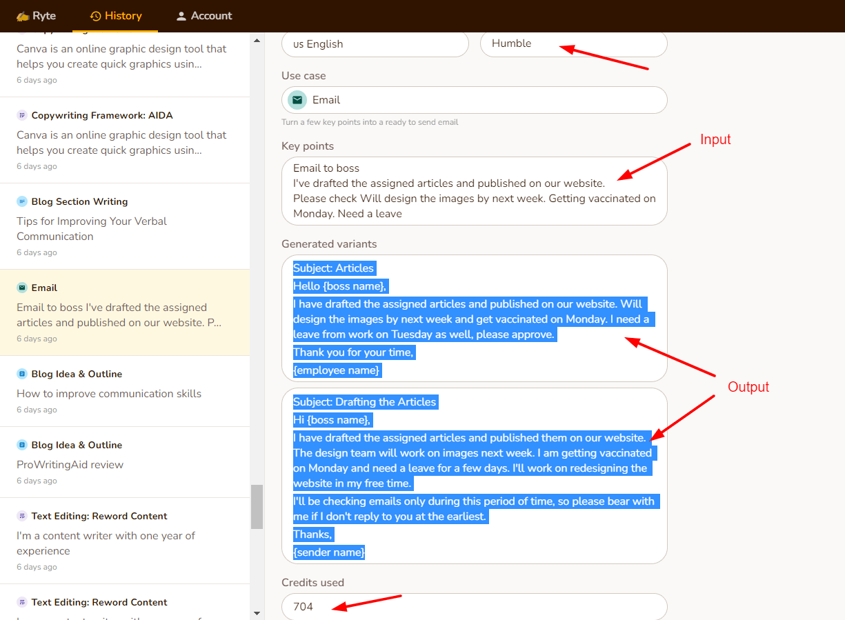The height and width of the screenshot is (620, 845).
Task: Open the Account menu
Action: point(203,16)
